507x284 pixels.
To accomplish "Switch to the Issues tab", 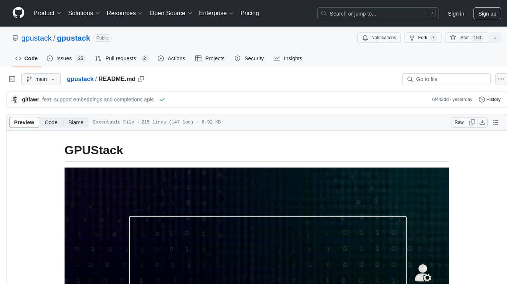I will 66,58.
